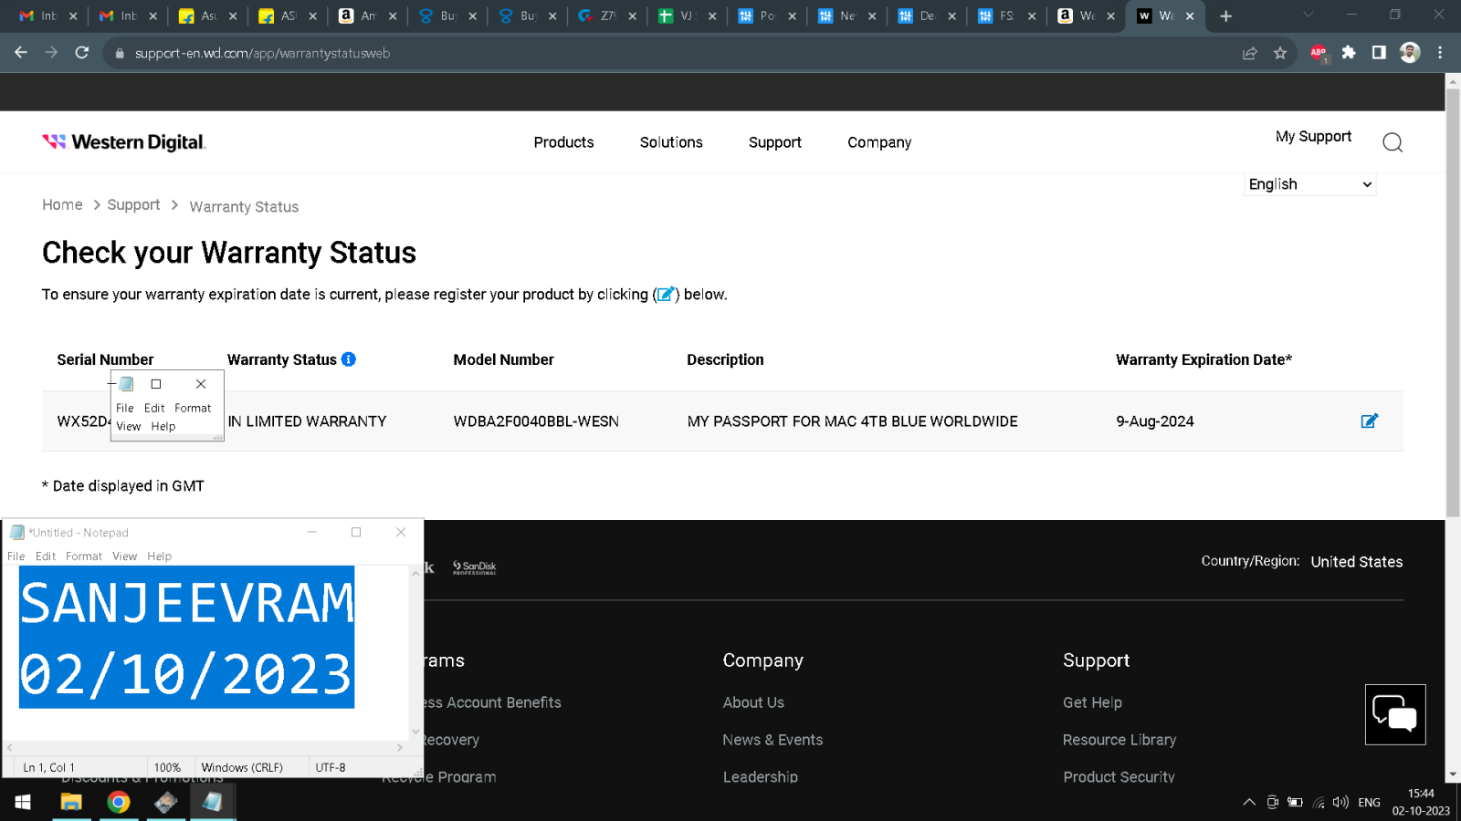Click the ENG language indicator in tray

pyautogui.click(x=1369, y=803)
